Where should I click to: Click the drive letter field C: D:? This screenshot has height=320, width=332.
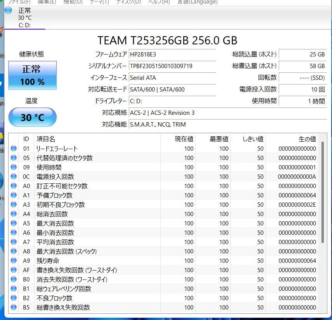coord(172,101)
